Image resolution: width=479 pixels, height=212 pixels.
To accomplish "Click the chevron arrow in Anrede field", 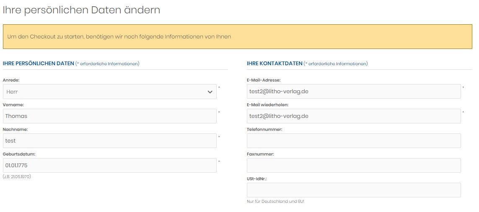I will point(210,92).
